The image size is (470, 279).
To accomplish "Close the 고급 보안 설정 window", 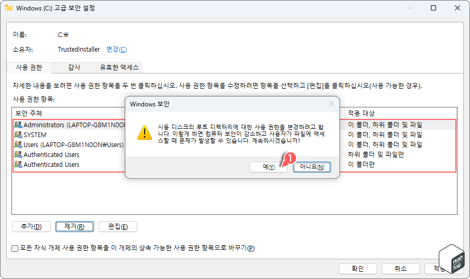I will click(x=457, y=8).
